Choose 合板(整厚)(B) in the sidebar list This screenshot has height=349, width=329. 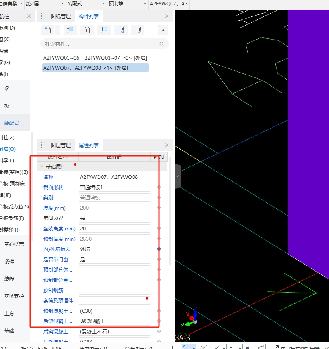(14, 172)
